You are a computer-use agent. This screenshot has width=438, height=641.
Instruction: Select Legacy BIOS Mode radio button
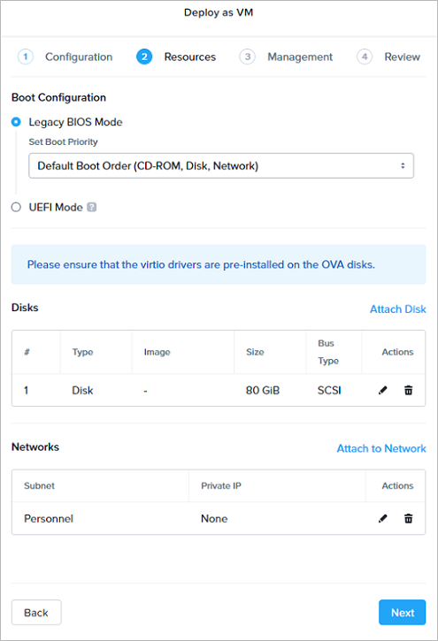coord(16,122)
